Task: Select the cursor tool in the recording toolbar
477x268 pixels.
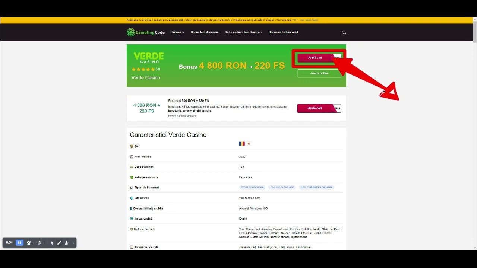Action: coord(52,243)
